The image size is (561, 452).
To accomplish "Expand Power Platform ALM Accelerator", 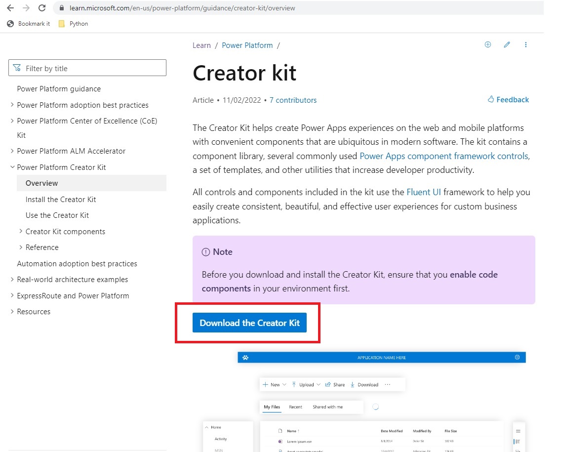I will [12, 151].
